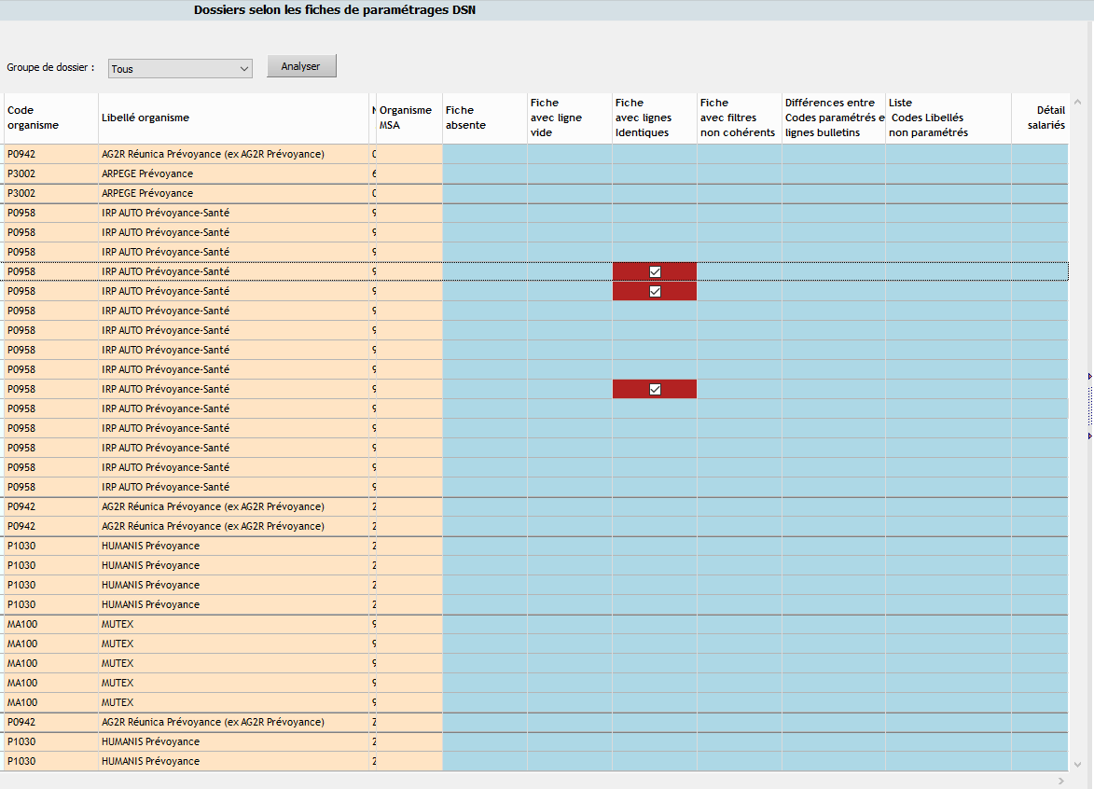This screenshot has width=1094, height=789.
Task: Select the Liste Codes Libellés non paramétrés header
Action: pos(949,118)
